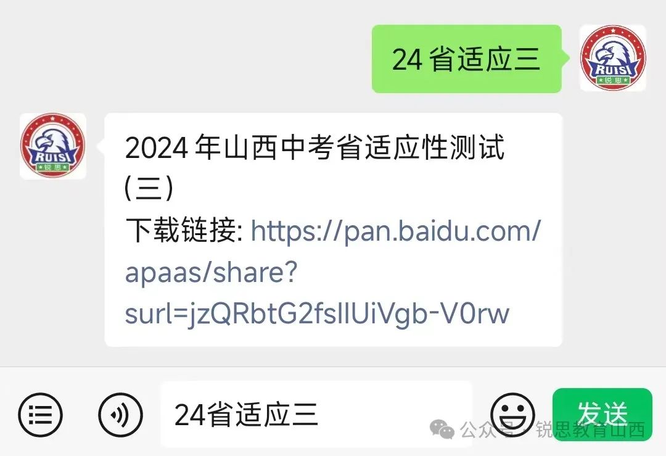Click the apaas/share? portion of the link

[x=211, y=273]
